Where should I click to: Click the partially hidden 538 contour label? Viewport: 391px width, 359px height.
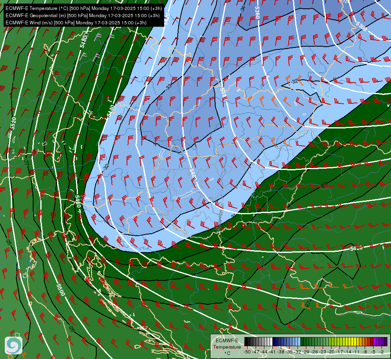[223, 93]
